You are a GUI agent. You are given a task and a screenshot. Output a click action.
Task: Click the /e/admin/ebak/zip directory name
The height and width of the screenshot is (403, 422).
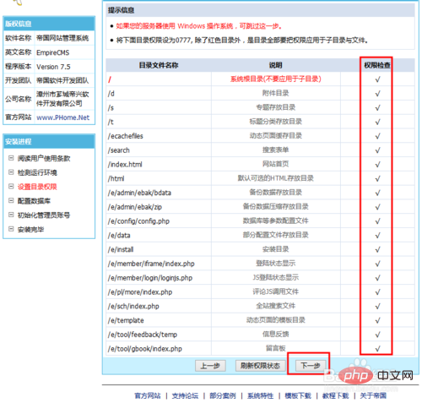pos(135,207)
